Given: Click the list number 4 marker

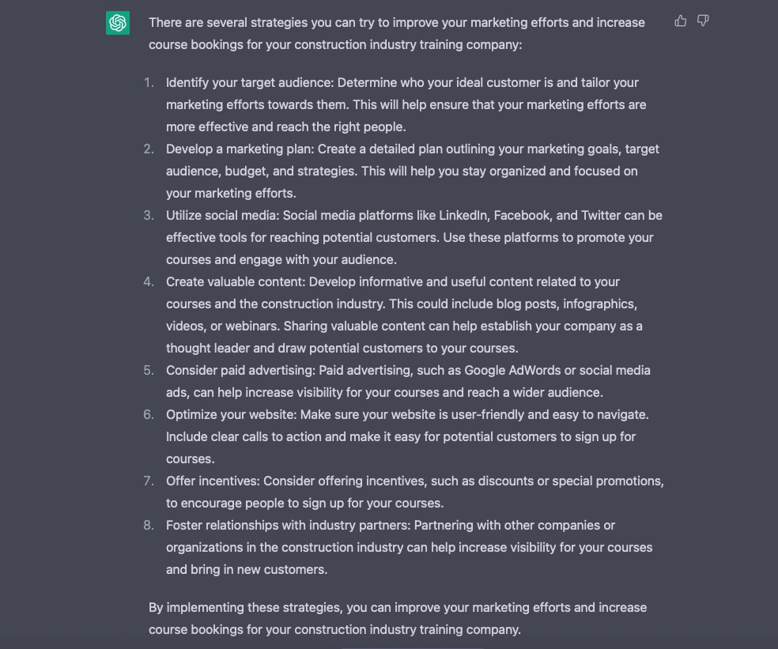Looking at the screenshot, I should (x=149, y=281).
